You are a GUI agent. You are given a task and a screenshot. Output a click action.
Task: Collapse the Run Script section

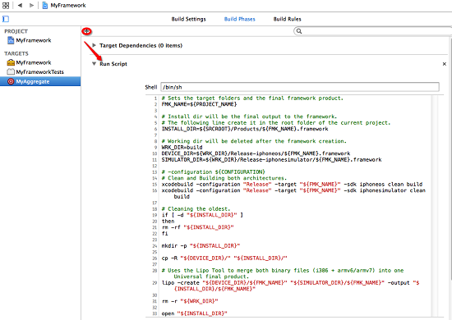pos(94,64)
